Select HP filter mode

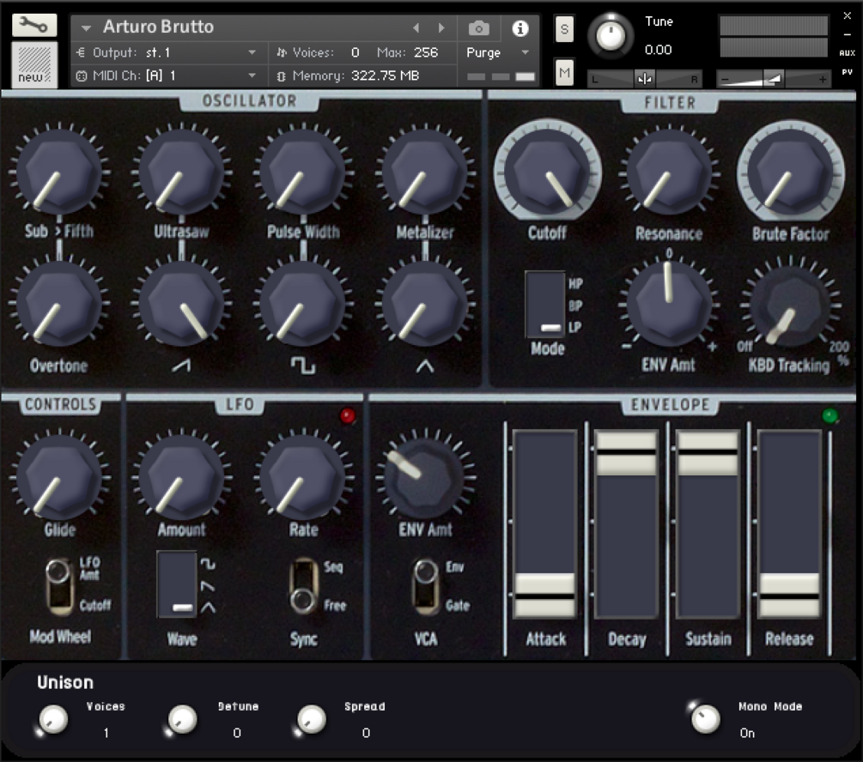pos(575,284)
